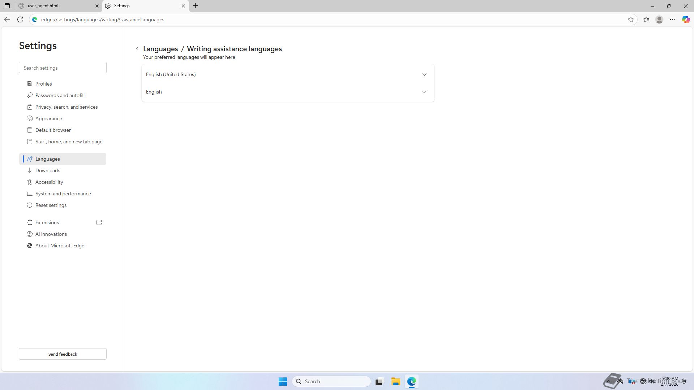Viewport: 694px width, 390px height.
Task: Star this page as favorite
Action: click(631, 19)
